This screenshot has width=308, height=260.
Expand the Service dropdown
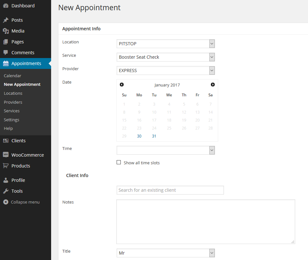166,57
